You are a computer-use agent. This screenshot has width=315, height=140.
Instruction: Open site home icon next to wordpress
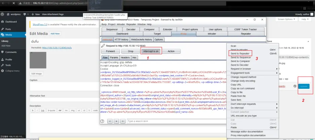point(8,14)
